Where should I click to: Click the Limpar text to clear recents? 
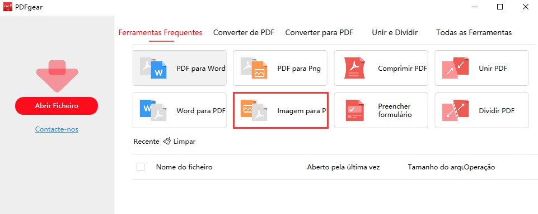pyautogui.click(x=185, y=142)
